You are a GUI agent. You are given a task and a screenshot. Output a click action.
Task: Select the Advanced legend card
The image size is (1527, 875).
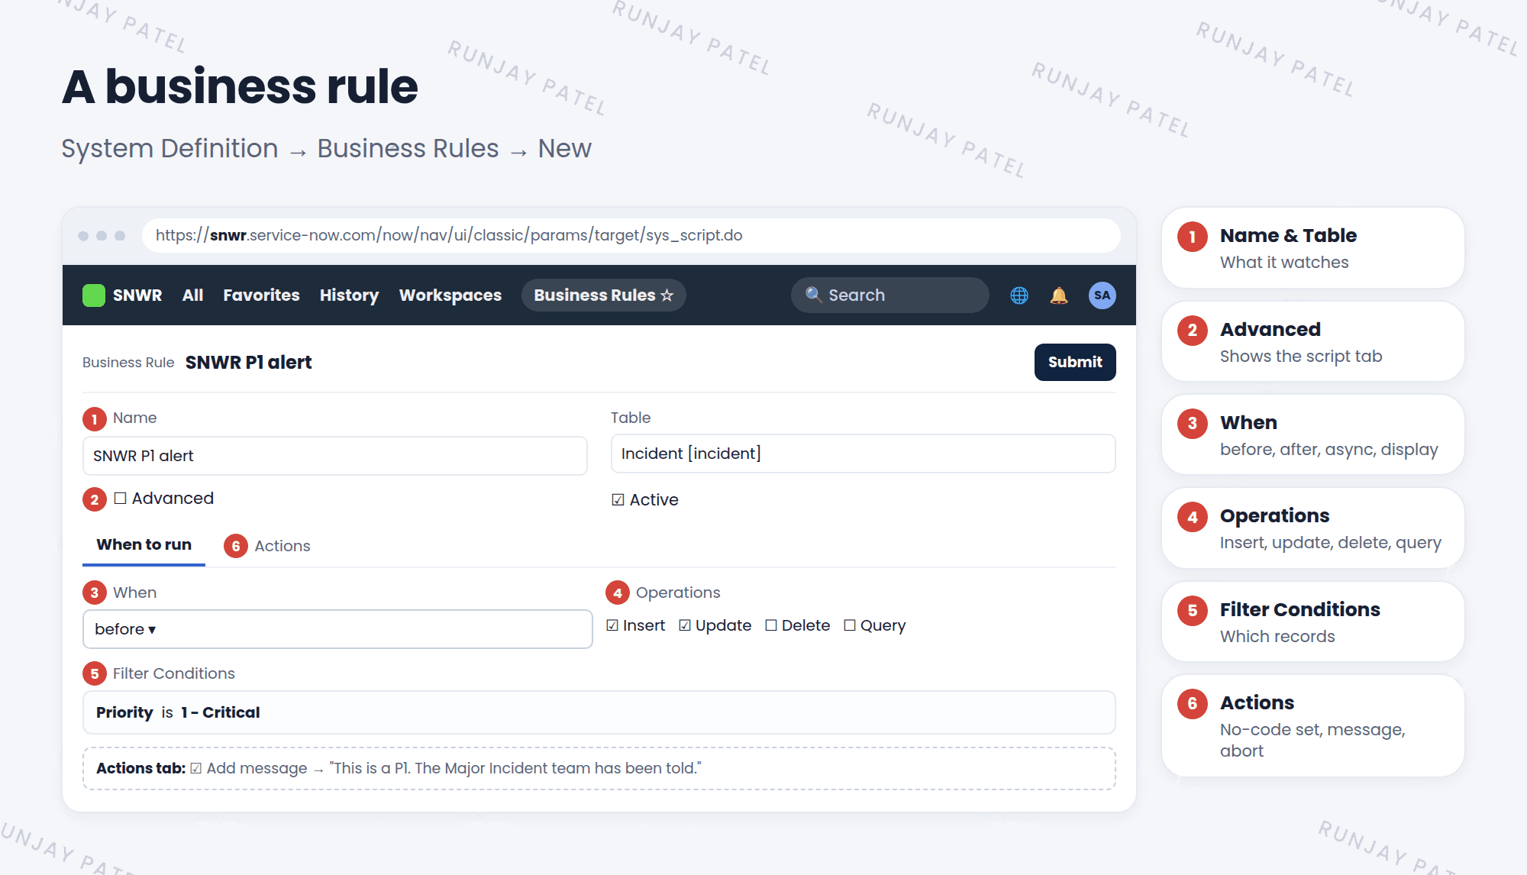(1313, 342)
